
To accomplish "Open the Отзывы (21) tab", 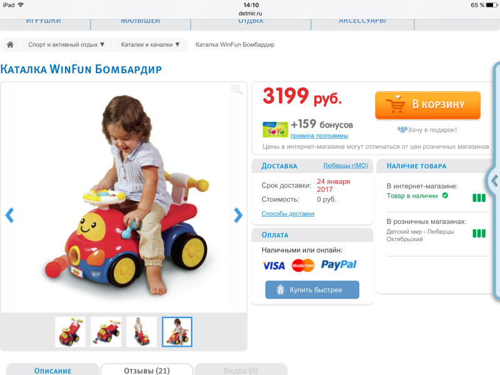I will (x=146, y=370).
